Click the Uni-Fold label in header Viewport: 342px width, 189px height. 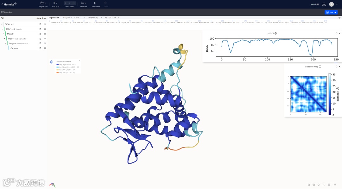click(x=315, y=4)
